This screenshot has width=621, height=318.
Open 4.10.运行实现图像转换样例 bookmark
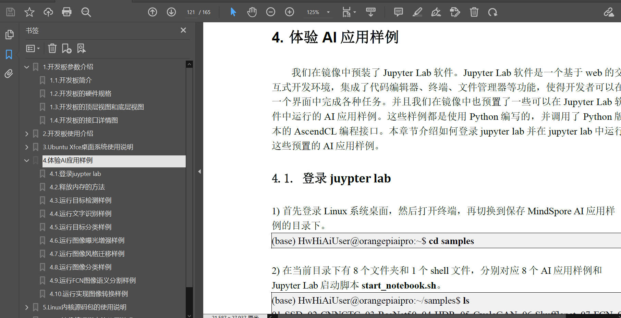[x=89, y=294]
